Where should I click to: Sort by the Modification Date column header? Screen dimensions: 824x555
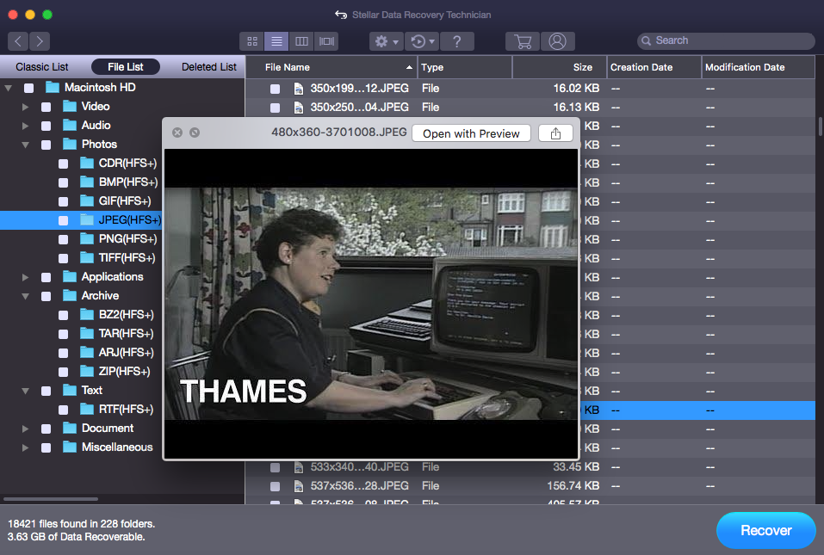click(759, 67)
